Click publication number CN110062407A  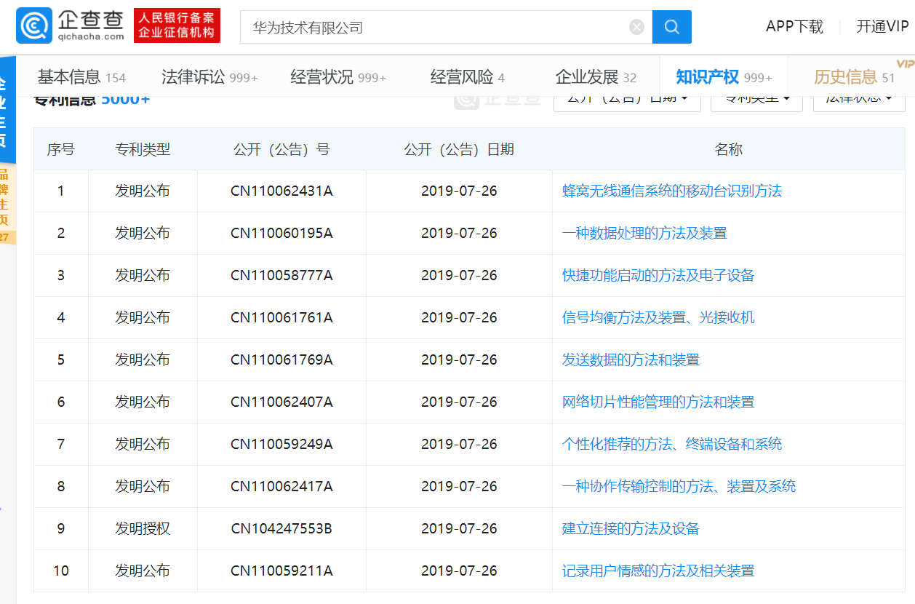pos(281,402)
